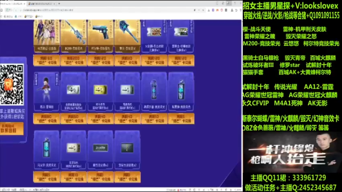Click redeem button under the shovel card
The height and width of the screenshot is (192, 342).
pyautogui.click(x=127, y=60)
